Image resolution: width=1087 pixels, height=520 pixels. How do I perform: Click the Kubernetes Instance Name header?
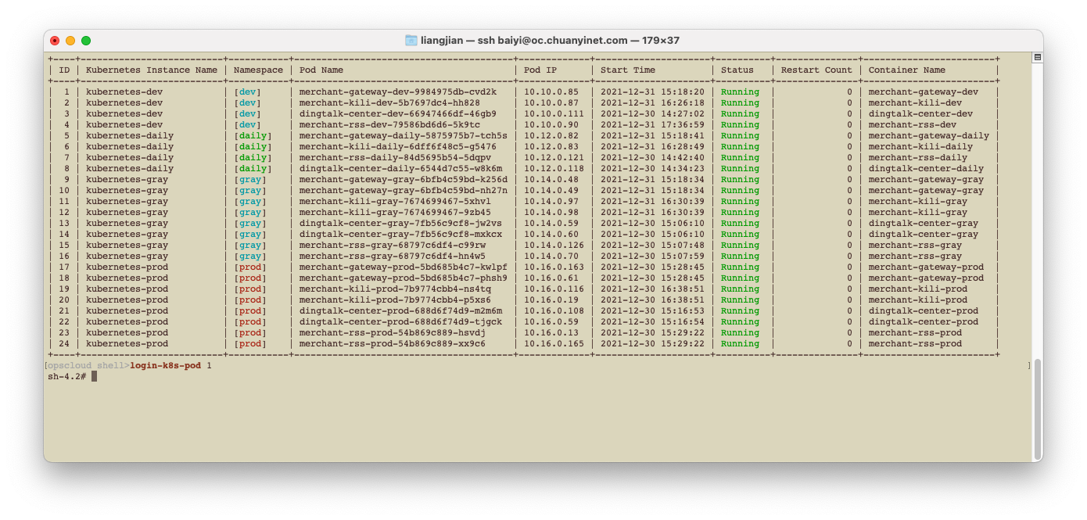pos(152,70)
